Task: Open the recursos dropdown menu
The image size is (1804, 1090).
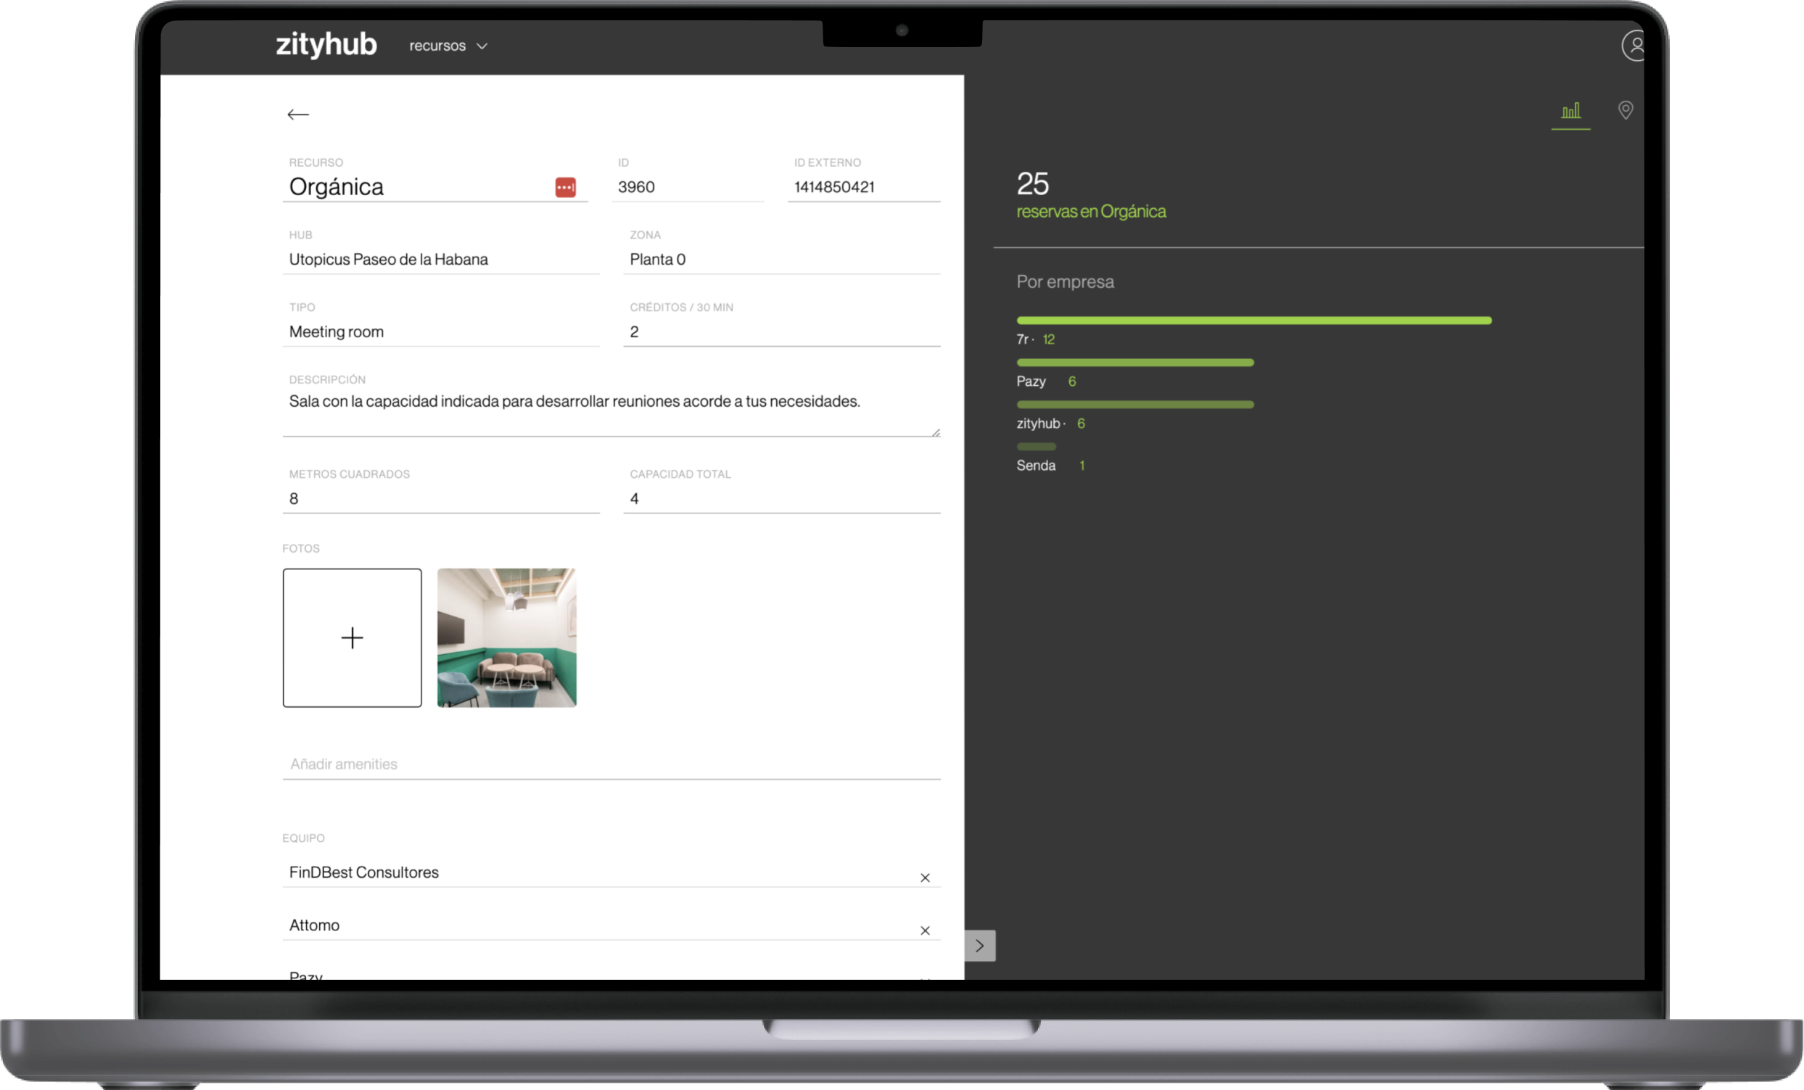Action: click(x=448, y=46)
